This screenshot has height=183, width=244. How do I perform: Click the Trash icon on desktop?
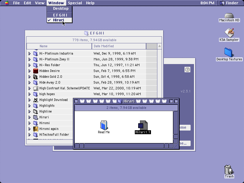(x=228, y=170)
